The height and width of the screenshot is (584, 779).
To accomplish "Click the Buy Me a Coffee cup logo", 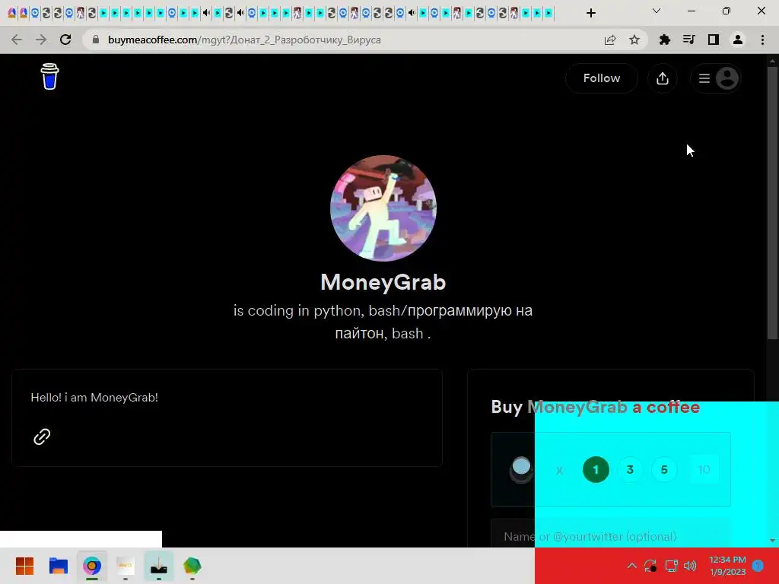I will [49, 77].
